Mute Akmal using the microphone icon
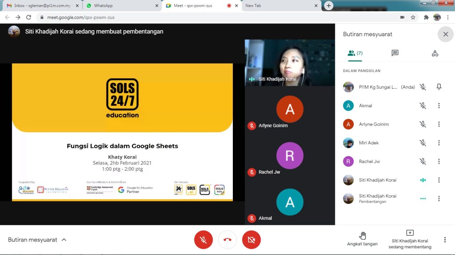 click(423, 106)
